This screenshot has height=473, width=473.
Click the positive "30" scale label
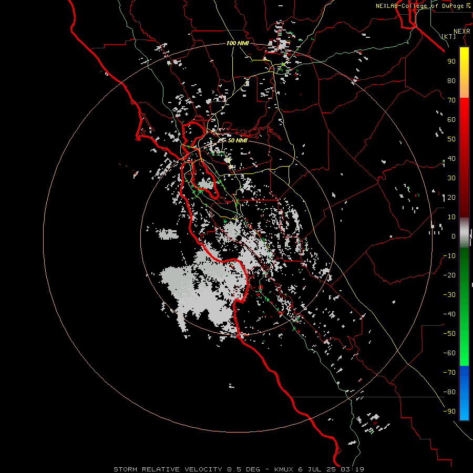point(451,178)
